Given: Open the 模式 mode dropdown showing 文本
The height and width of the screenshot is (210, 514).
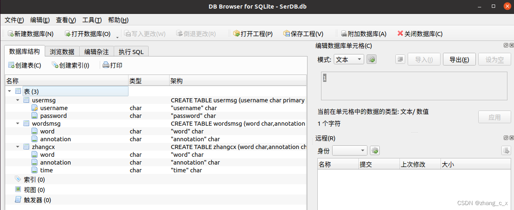Looking at the screenshot, I should 349,59.
